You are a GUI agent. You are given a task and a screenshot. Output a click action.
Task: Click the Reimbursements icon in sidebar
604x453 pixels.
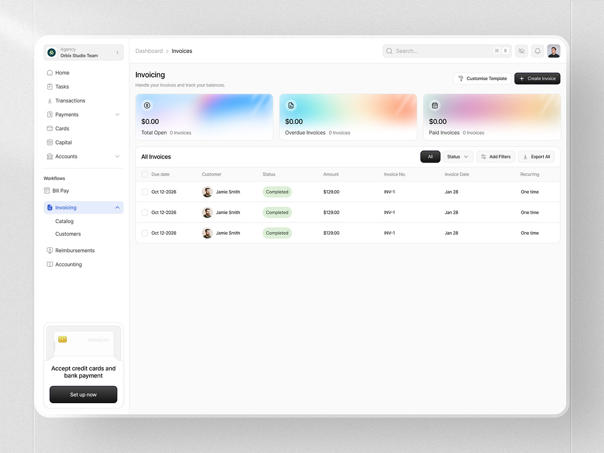click(x=50, y=250)
